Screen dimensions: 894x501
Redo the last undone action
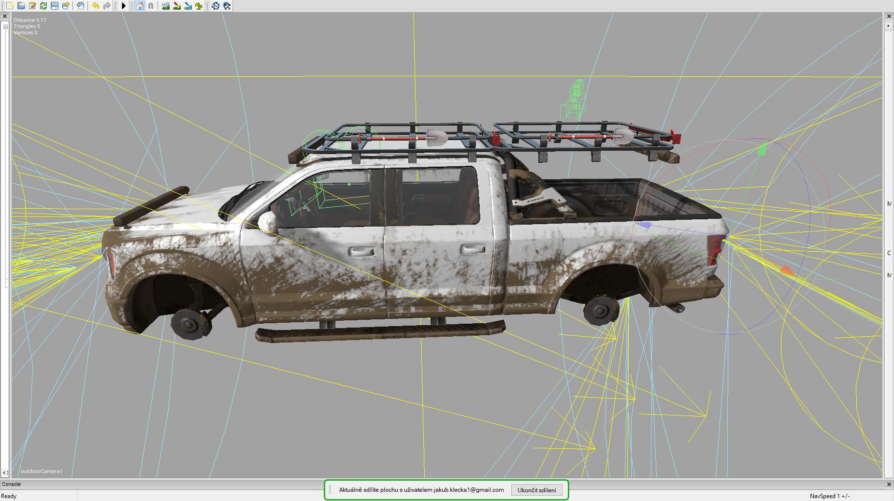coord(107,6)
